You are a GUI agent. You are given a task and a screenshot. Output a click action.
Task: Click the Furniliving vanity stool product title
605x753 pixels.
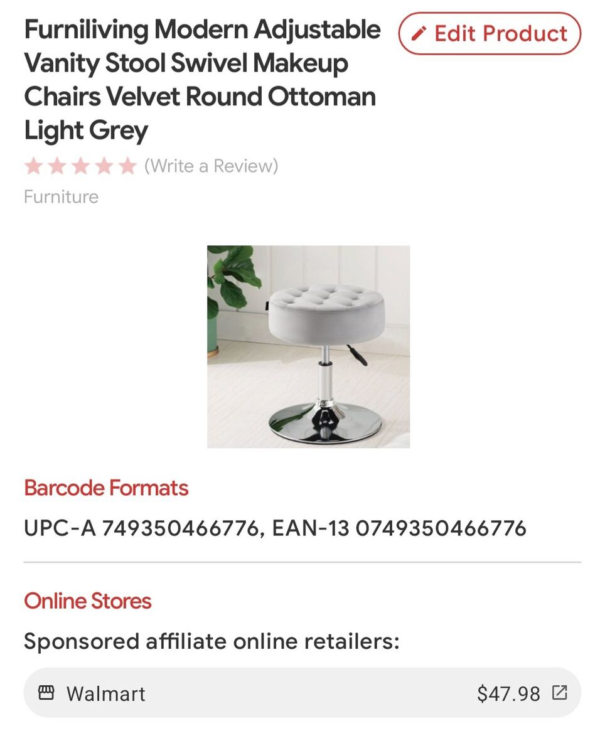click(x=202, y=80)
